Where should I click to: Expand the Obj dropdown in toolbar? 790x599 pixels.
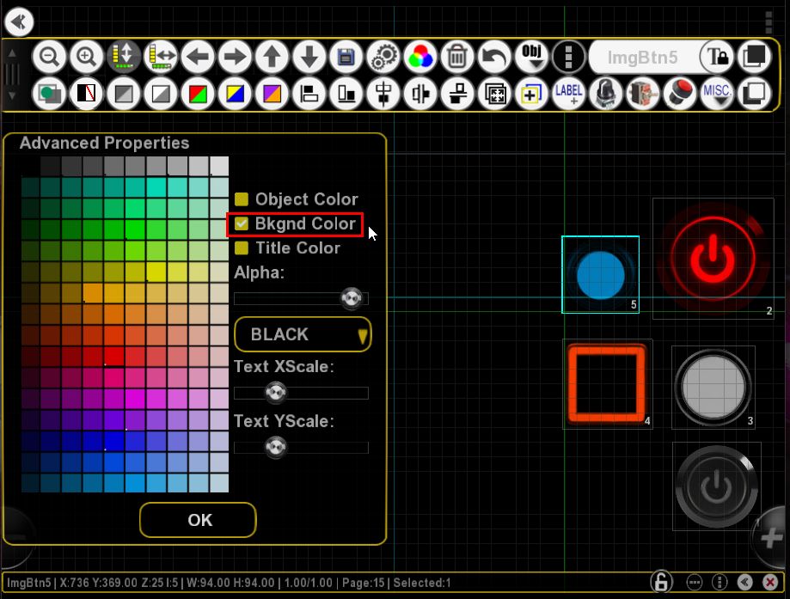(x=531, y=57)
